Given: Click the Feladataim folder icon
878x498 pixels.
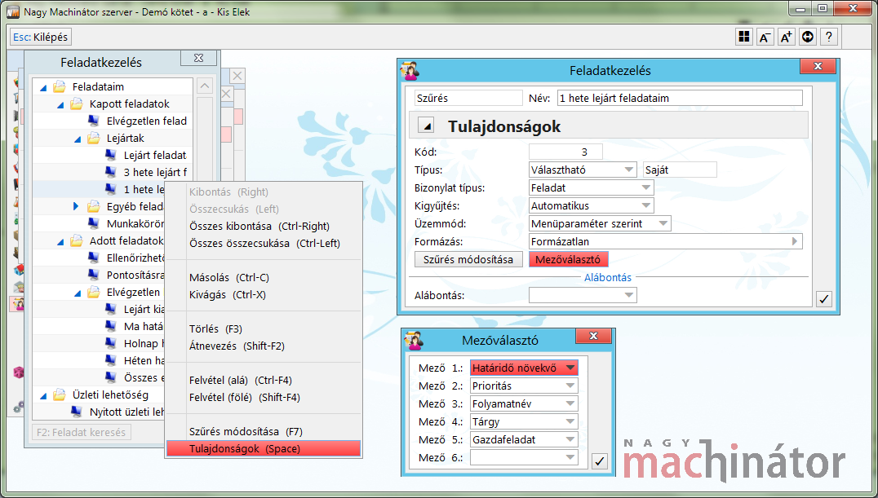Looking at the screenshot, I should [60, 86].
